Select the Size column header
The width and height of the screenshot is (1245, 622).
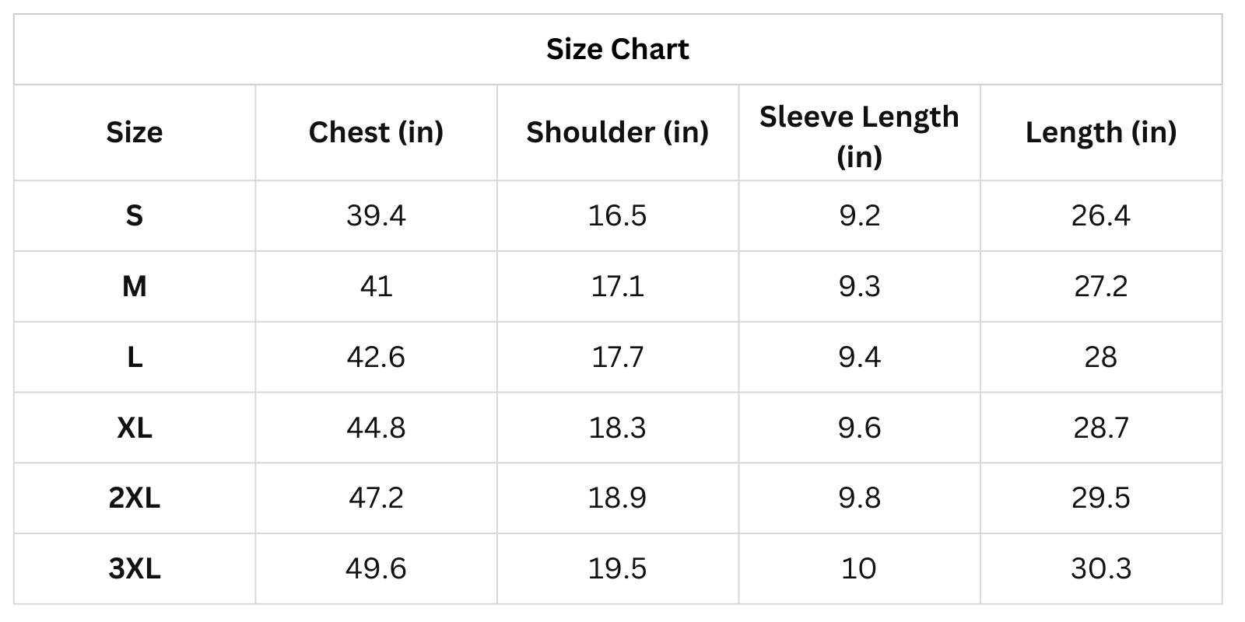(135, 132)
